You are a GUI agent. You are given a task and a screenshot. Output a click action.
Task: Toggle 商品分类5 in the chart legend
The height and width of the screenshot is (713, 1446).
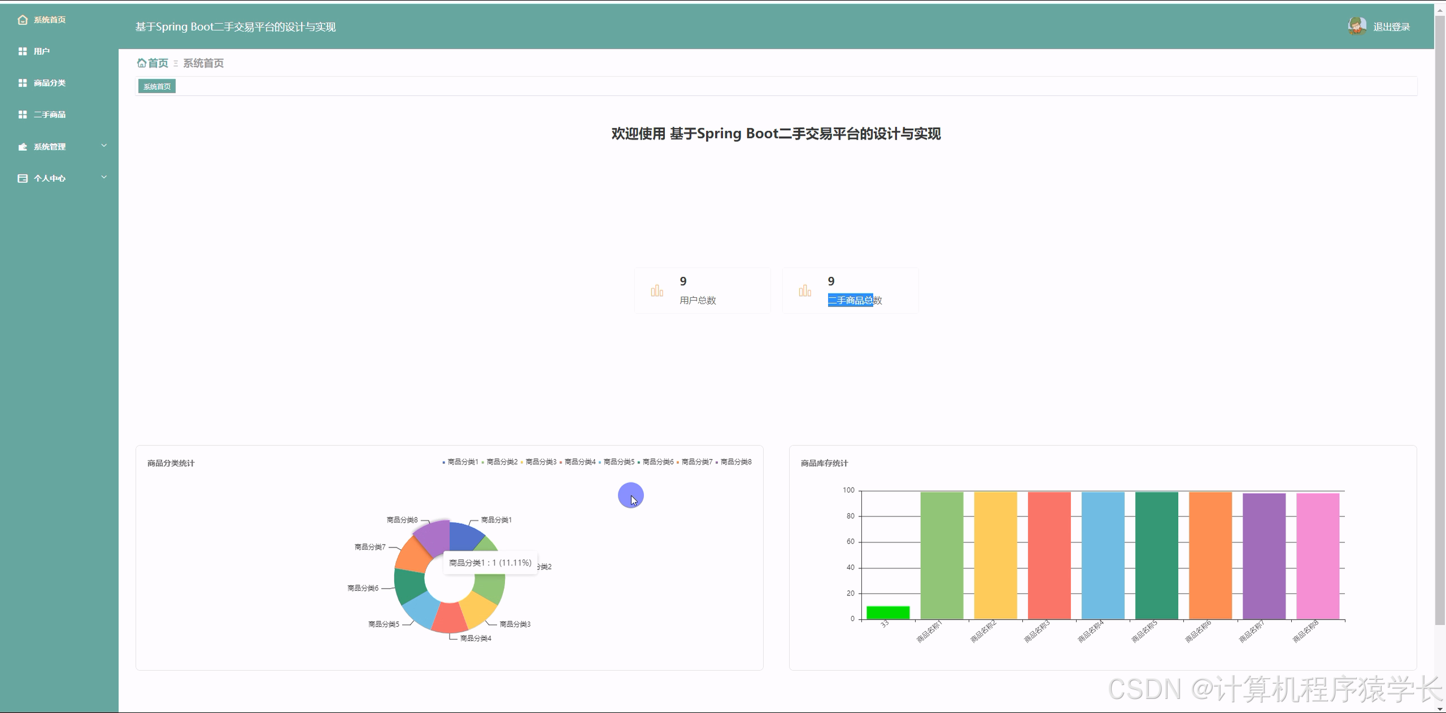(619, 462)
